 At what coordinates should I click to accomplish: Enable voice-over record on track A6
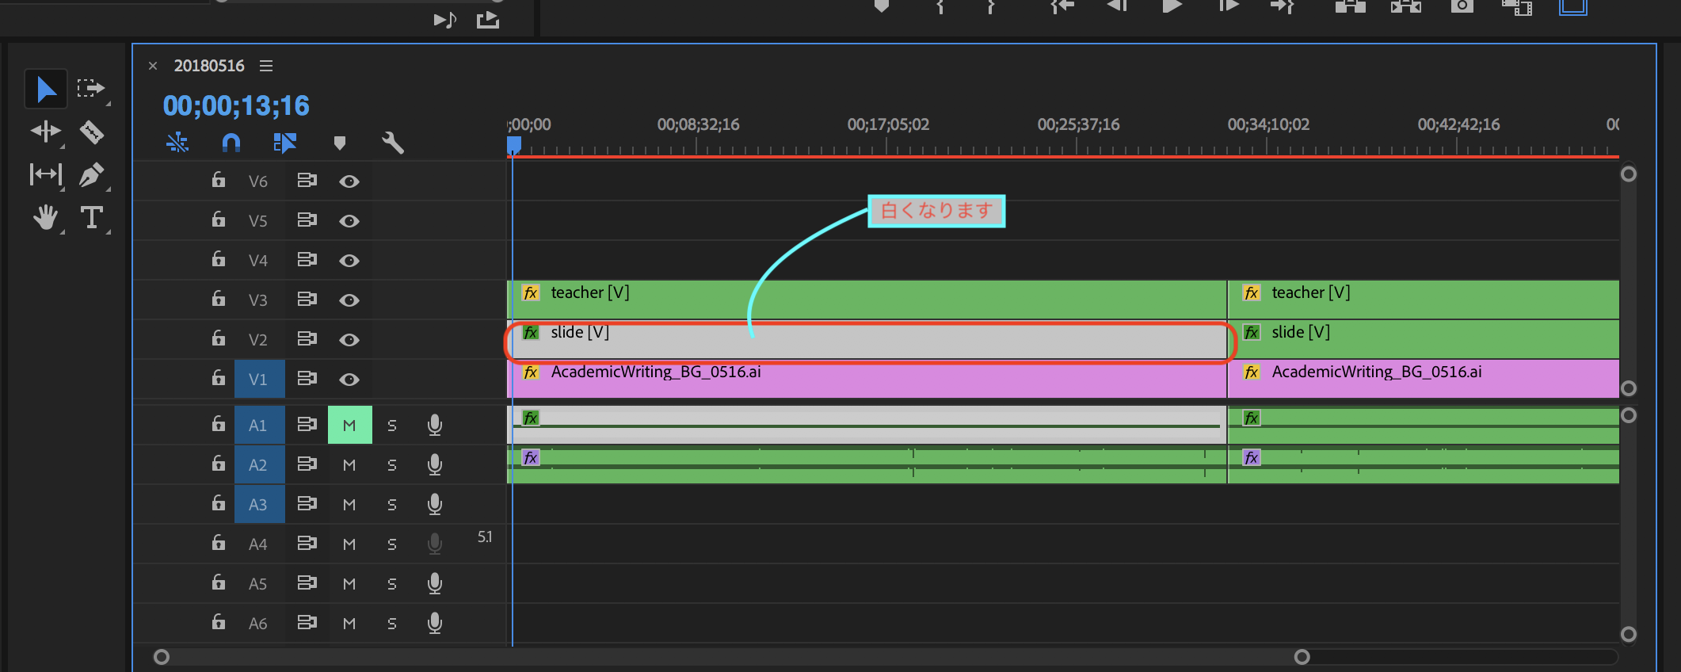point(435,624)
